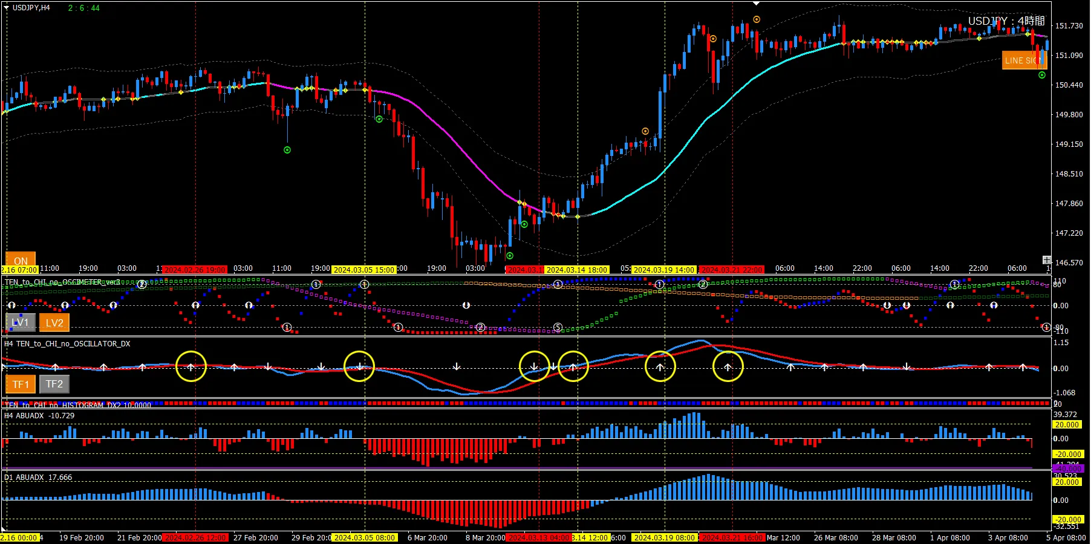Select the circled 5 marker in OSCIMETER panel
Viewport: 1091px width, 544px height.
click(558, 328)
